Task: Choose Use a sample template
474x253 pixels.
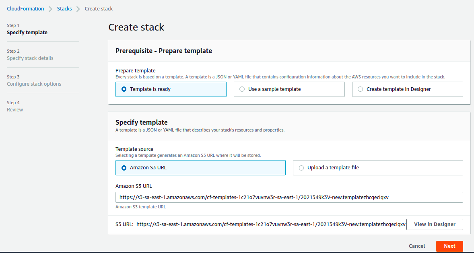Action: pos(289,89)
